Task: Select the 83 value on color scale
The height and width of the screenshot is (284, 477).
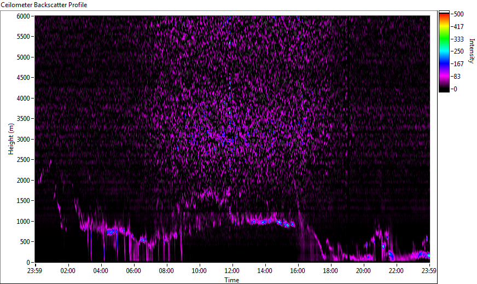Action: [x=457, y=77]
